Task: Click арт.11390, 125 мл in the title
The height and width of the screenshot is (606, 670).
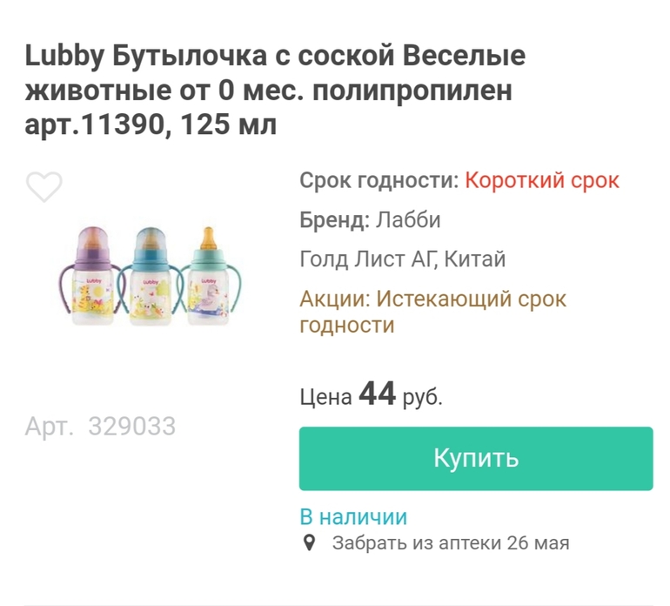Action: pos(151,125)
